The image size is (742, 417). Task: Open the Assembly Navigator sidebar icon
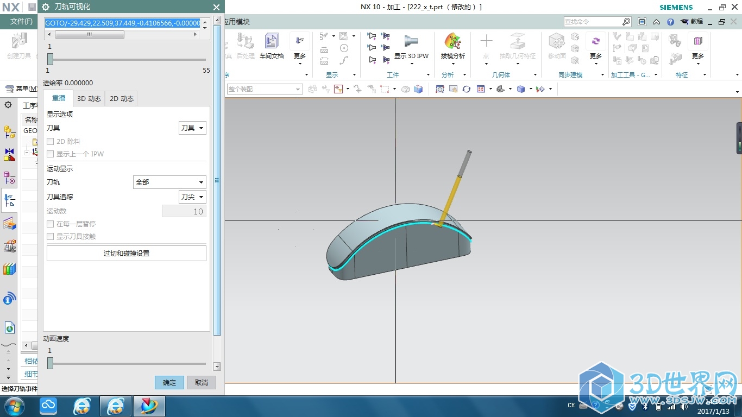[x=9, y=131]
